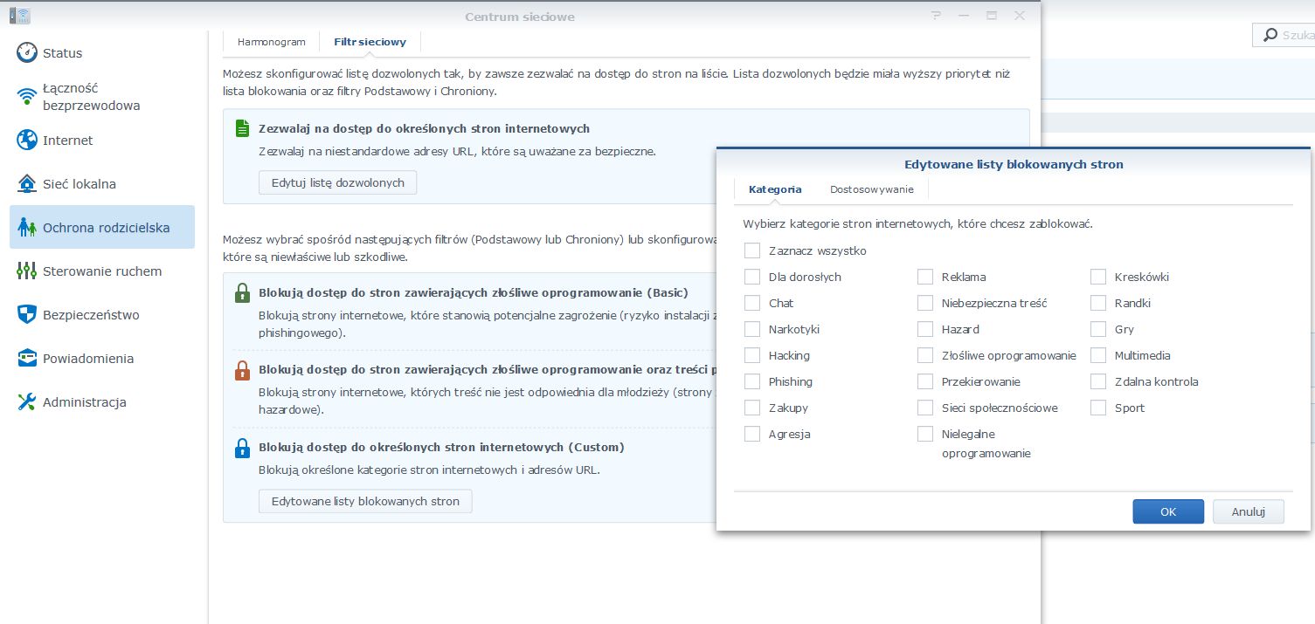1315x624 pixels.
Task: Click the Szukaj search field
Action: point(1284,35)
